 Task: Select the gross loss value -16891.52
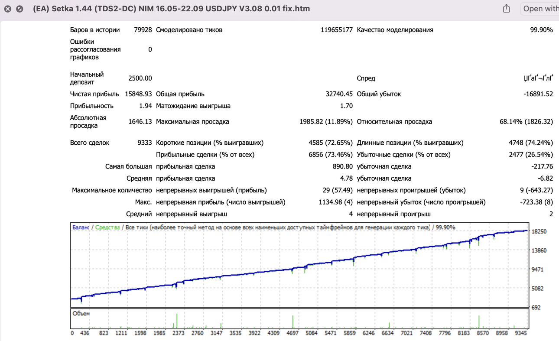coord(538,94)
